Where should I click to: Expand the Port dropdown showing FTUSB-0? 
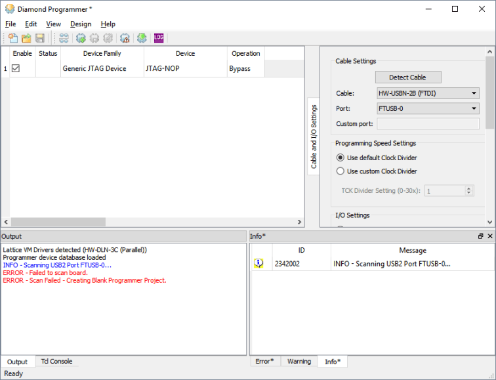[x=428, y=108]
